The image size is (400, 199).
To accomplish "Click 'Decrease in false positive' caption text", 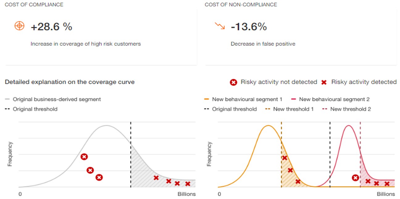I will point(263,44).
